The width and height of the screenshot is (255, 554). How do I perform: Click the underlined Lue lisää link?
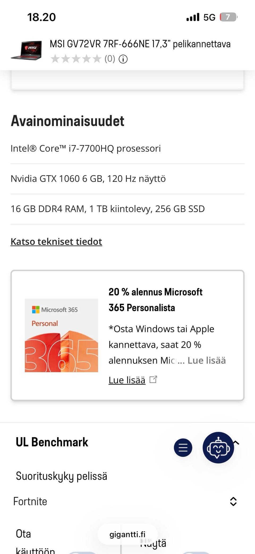pyautogui.click(x=127, y=380)
